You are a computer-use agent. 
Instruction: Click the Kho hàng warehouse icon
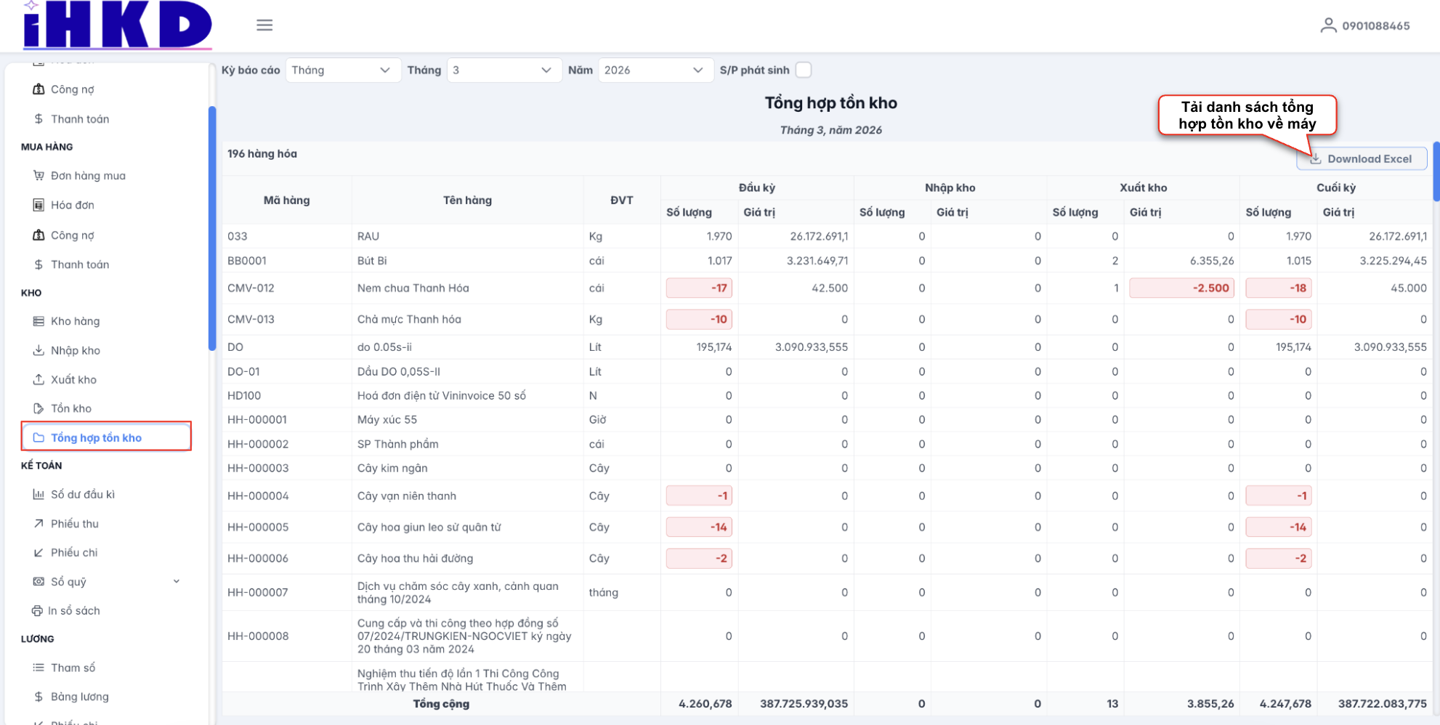pyautogui.click(x=39, y=321)
